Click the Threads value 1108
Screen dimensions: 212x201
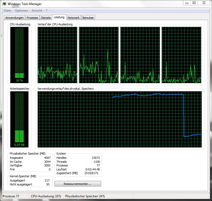click(97, 162)
